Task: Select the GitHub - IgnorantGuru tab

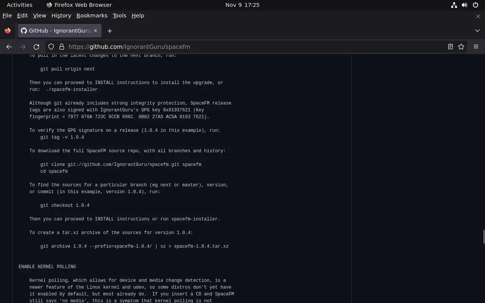Action: tap(59, 31)
